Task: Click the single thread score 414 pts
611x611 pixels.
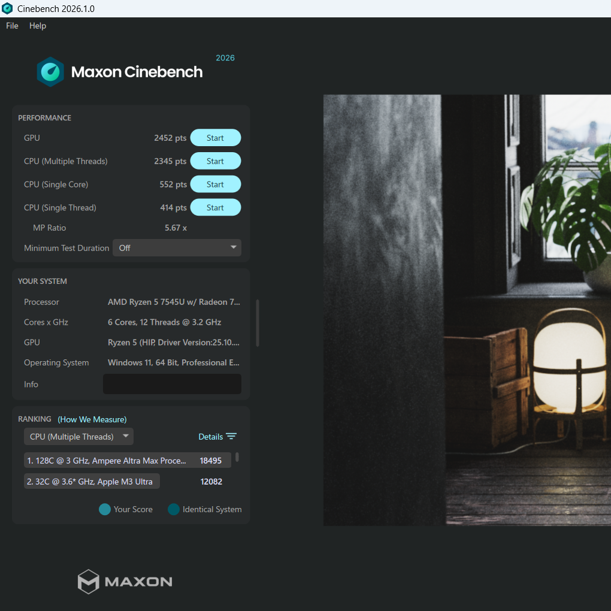Action: click(x=173, y=207)
